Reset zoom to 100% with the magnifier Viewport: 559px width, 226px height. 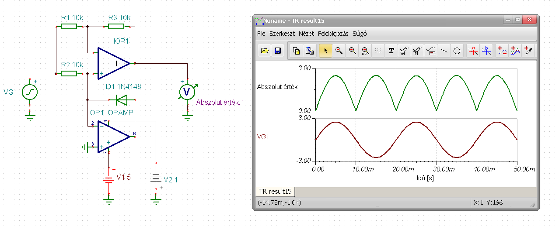[x=365, y=51]
